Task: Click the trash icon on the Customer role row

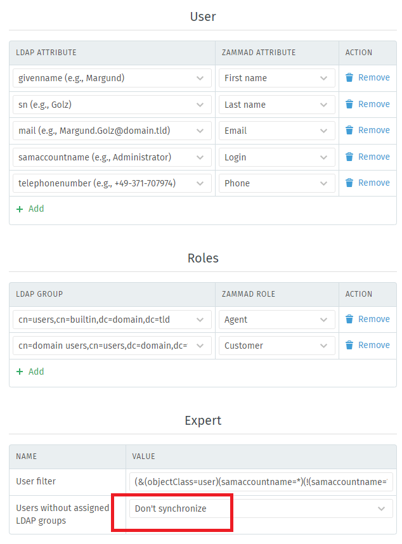Action: pyautogui.click(x=349, y=345)
